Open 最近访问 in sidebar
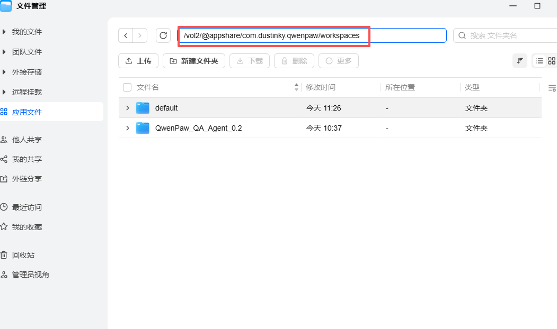557x329 pixels. pyautogui.click(x=27, y=207)
